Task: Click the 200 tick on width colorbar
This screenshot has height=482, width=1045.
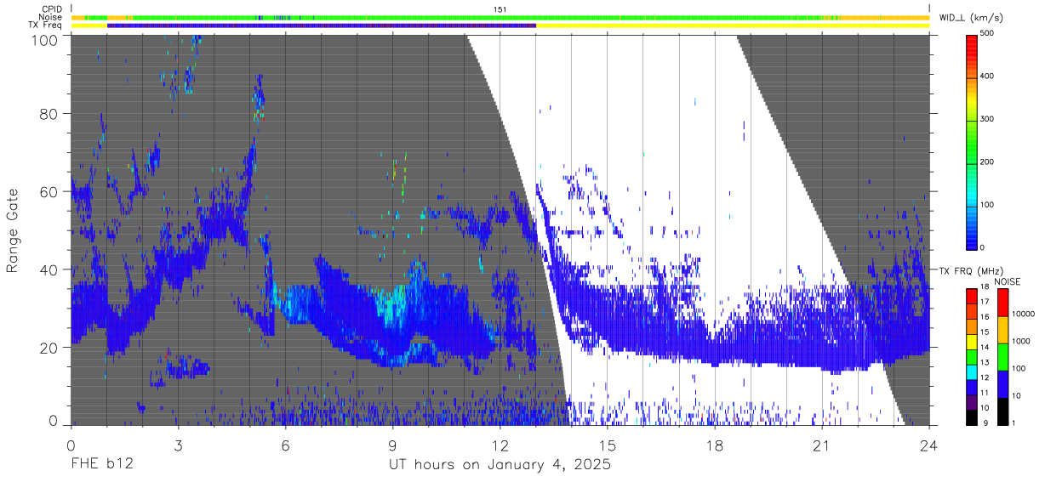Action: [986, 162]
